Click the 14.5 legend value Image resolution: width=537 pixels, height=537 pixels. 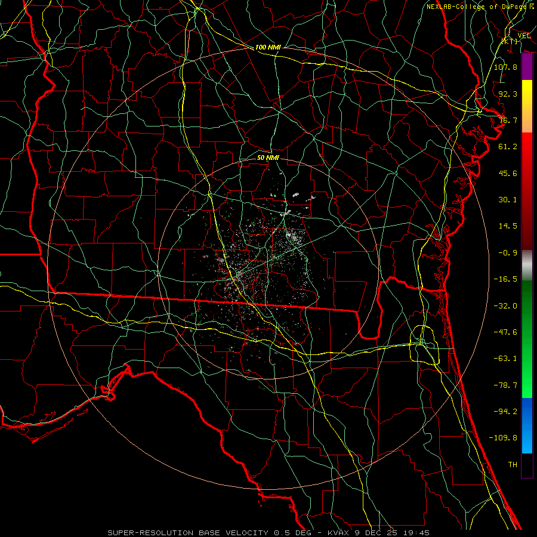(508, 226)
